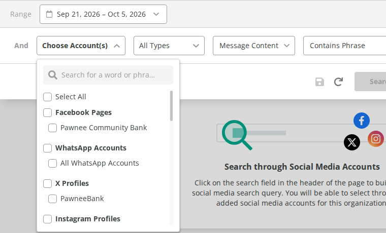Click the account search input field
Image resolution: width=386 pixels, height=233 pixels.
pos(108,75)
